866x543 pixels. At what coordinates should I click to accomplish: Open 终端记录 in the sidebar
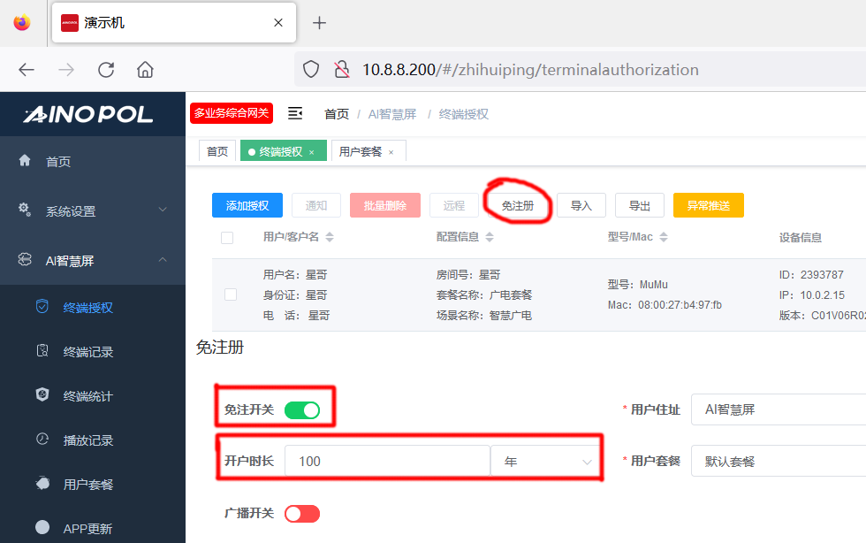click(x=88, y=352)
